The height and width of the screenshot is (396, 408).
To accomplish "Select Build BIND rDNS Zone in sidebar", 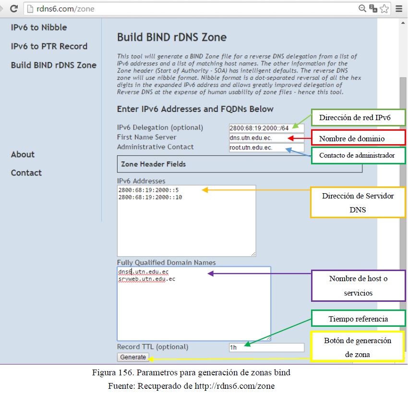I will tap(54, 65).
